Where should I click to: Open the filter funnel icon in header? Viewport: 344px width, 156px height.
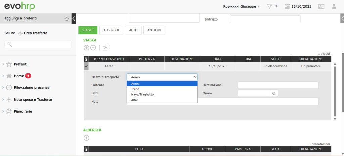coord(269,6)
